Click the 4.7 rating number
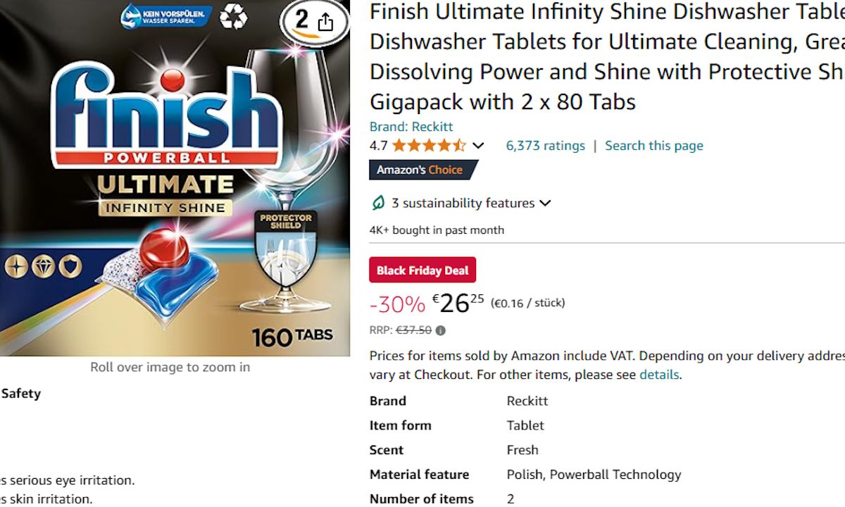 (378, 146)
